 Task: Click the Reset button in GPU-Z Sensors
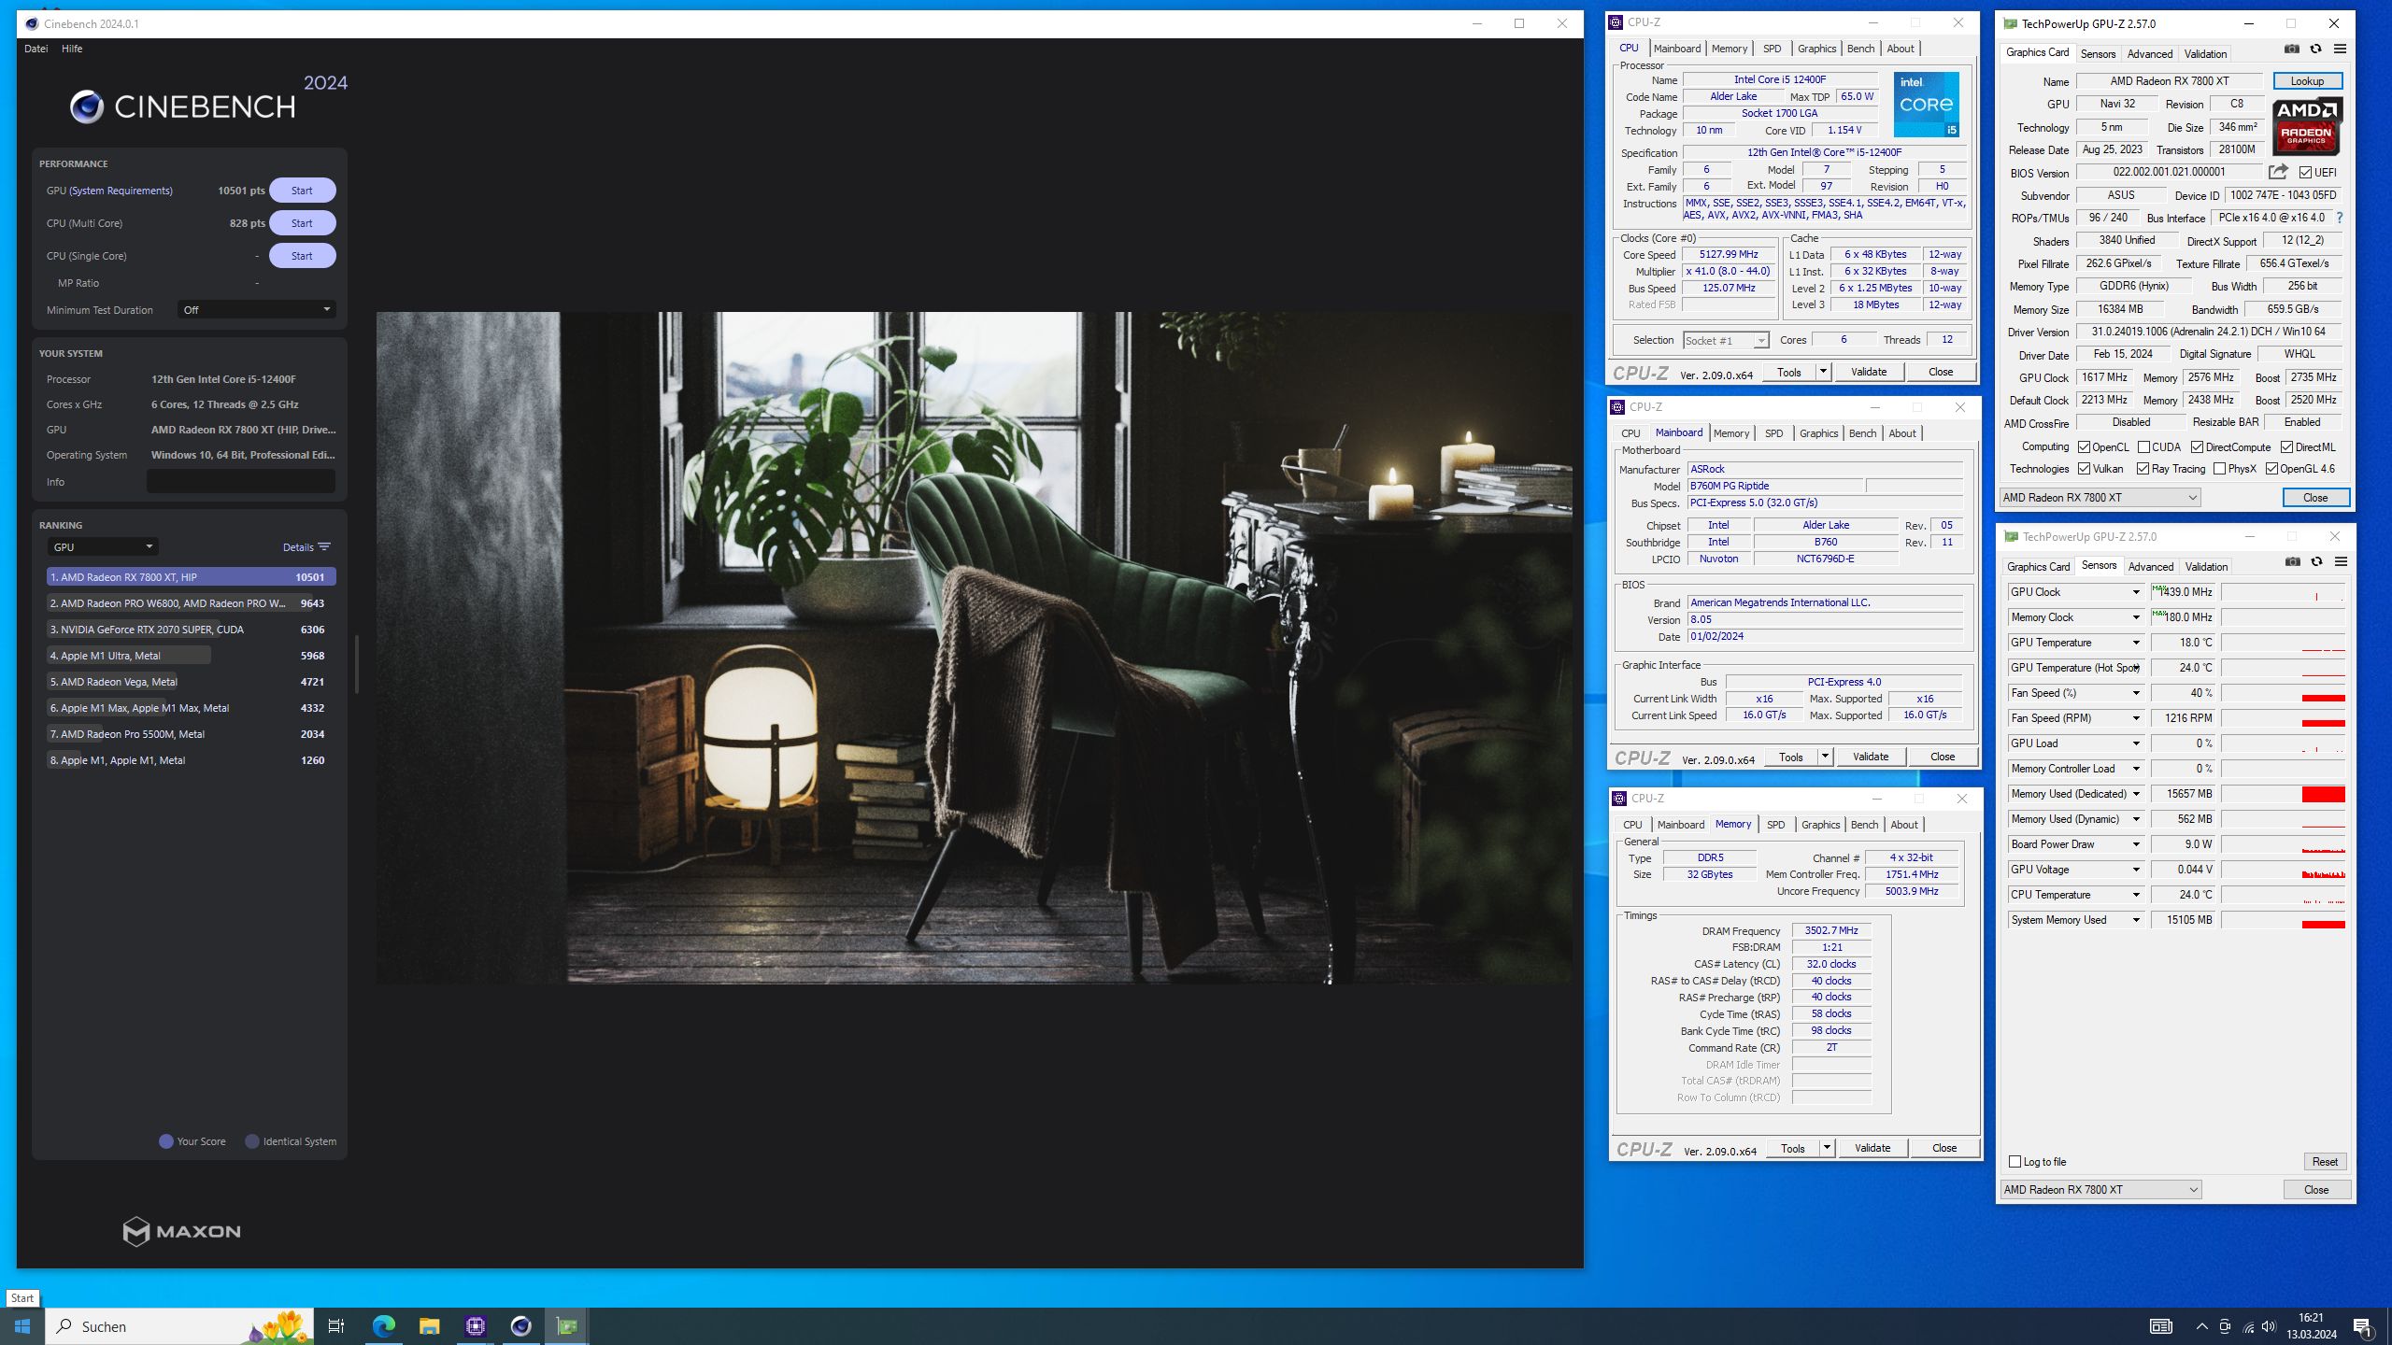click(2325, 1162)
